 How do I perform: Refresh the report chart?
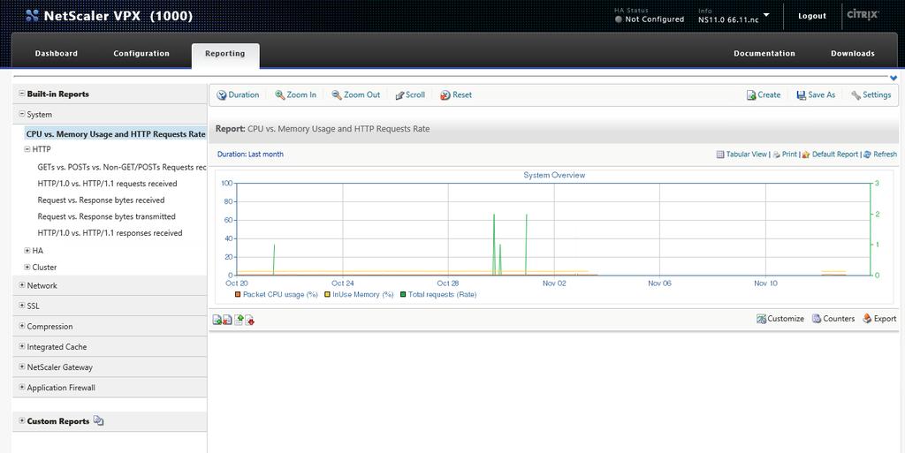click(x=880, y=155)
